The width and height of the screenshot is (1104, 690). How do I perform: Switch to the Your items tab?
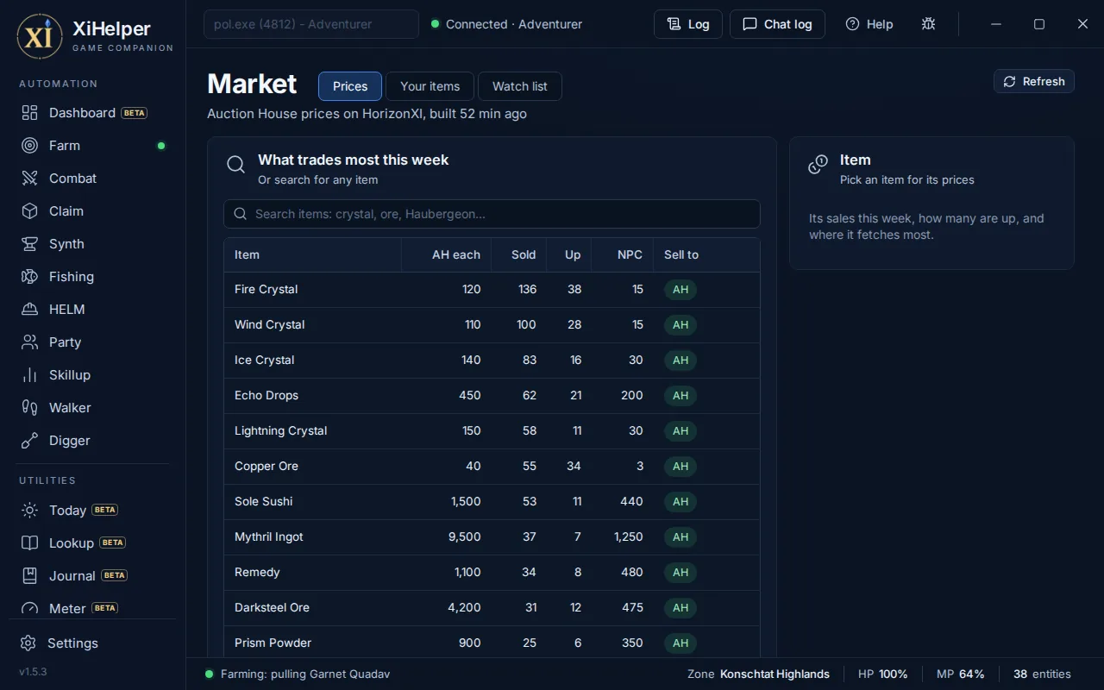[430, 86]
